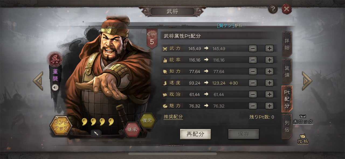Tap the 復元 hexagon icon
Viewport: 345px width, 159px height.
147,120
